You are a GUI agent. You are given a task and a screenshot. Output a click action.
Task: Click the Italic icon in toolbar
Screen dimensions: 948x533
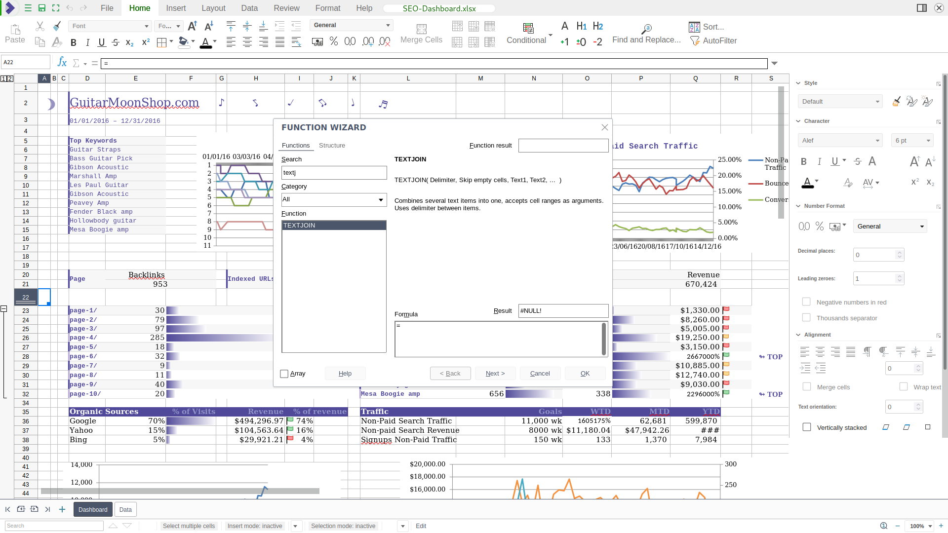pyautogui.click(x=87, y=42)
